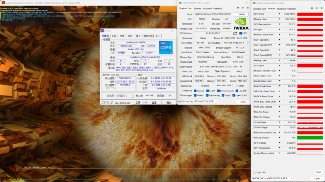Screen dimensions: 325x182
Task: Enable the Log to file checkbox
Action: click(255, 172)
